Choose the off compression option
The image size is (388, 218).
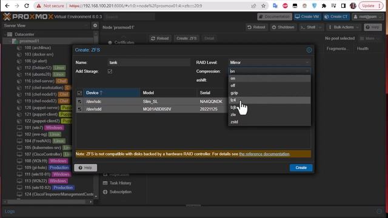pos(269,85)
